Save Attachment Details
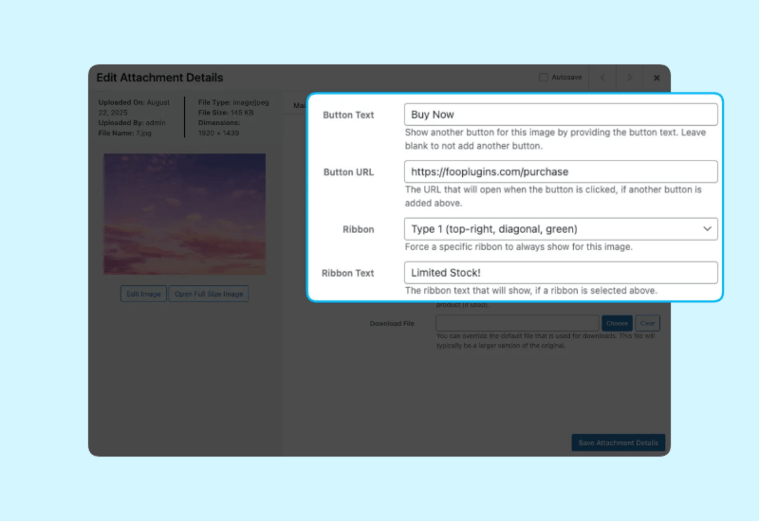The height and width of the screenshot is (521, 759). click(x=618, y=442)
